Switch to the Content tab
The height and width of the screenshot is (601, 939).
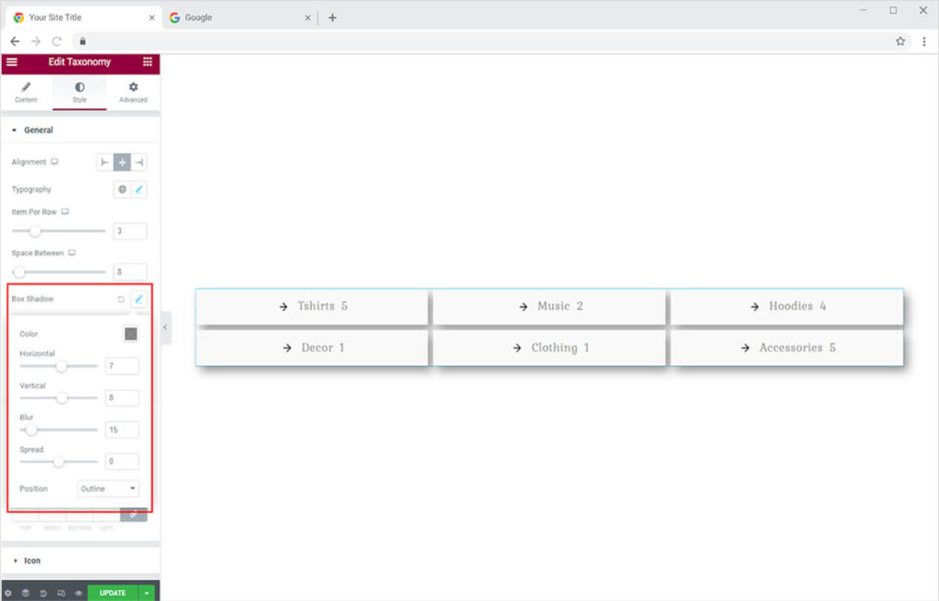point(27,92)
